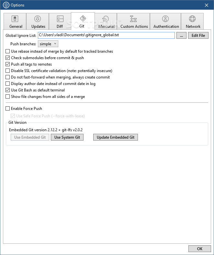Viewport: 214px width, 255px height.
Task: Select the Mercurial tab label
Action: pyautogui.click(x=107, y=27)
